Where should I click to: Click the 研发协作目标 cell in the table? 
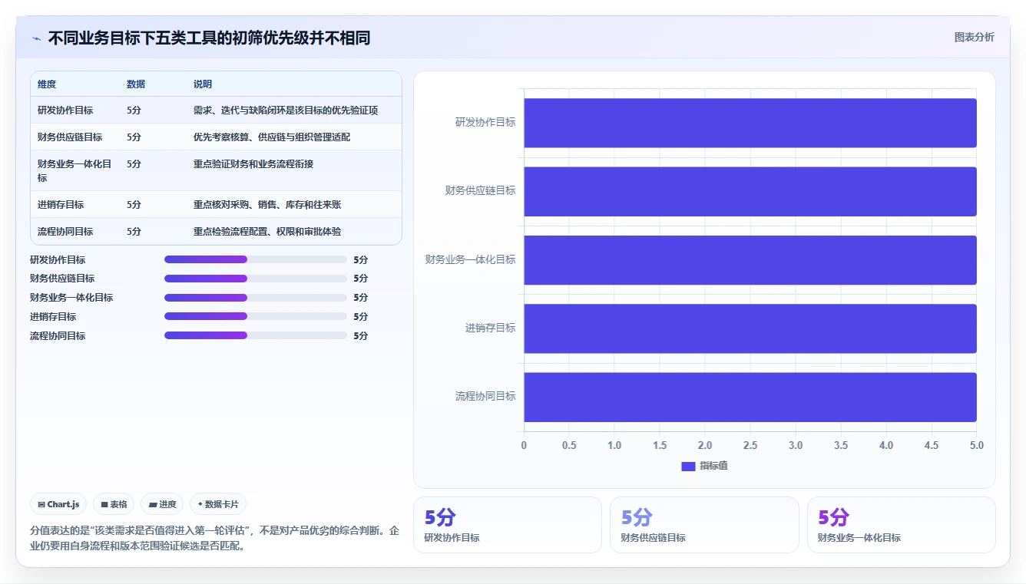(x=65, y=111)
